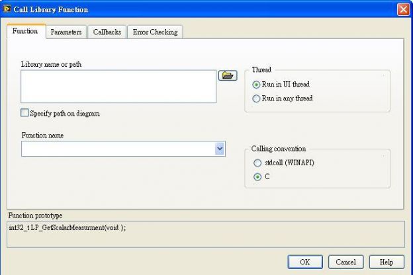413x275 pixels.
Task: Select the Function tab
Action: pos(26,31)
